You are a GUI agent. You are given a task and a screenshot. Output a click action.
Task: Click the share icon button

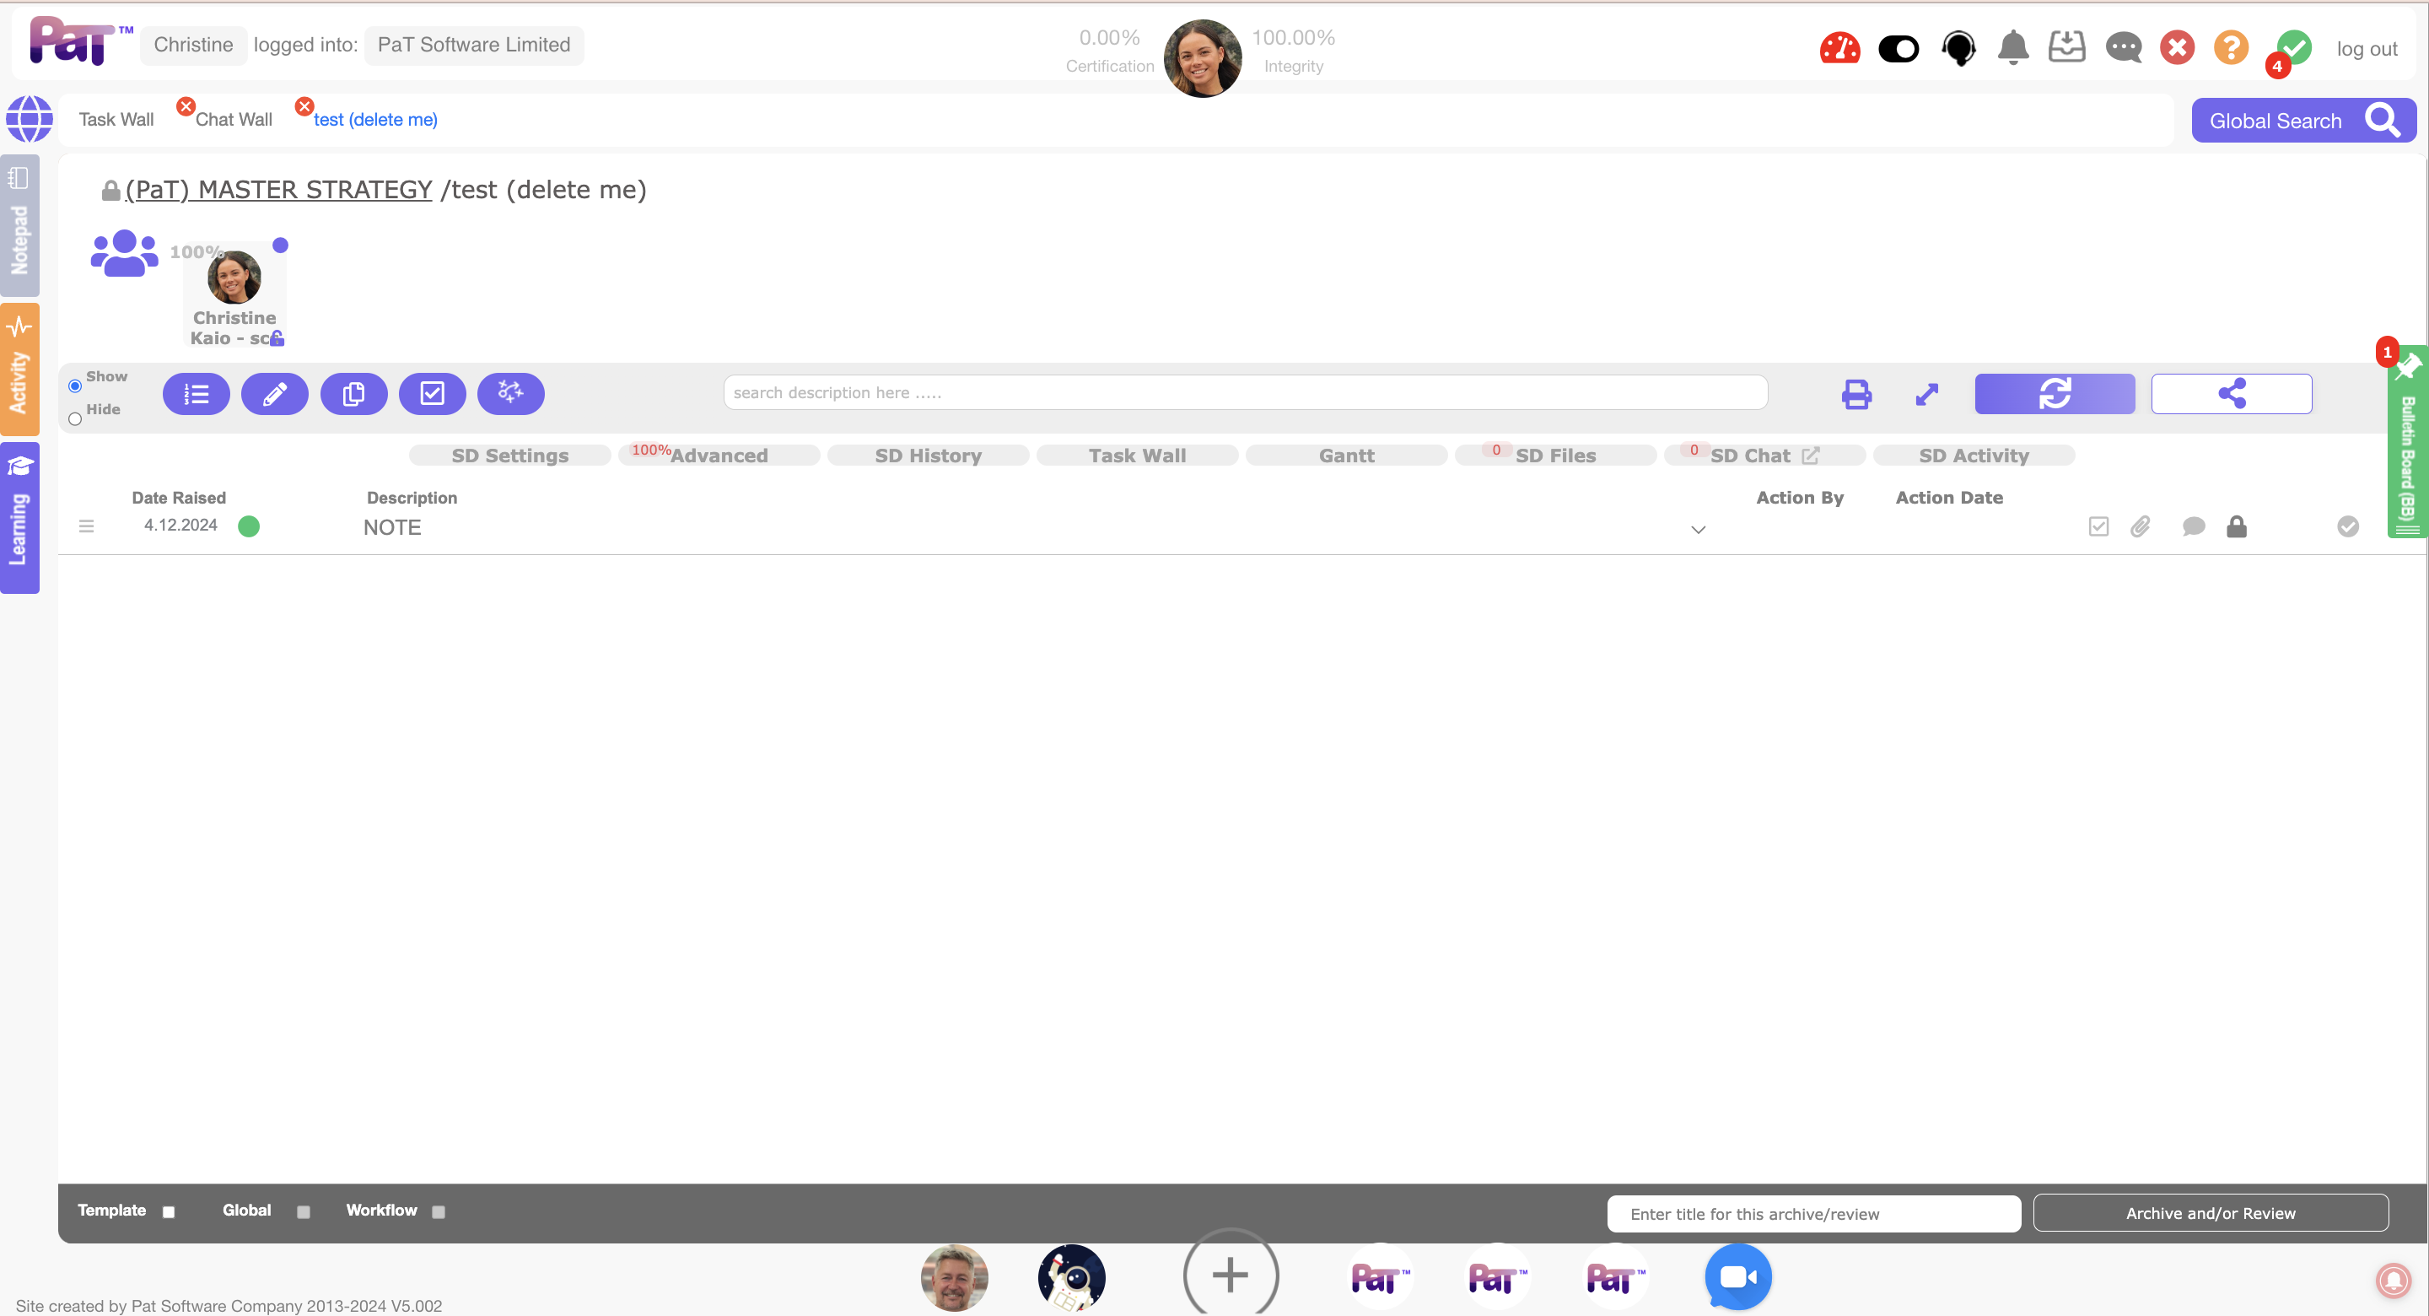click(2230, 393)
